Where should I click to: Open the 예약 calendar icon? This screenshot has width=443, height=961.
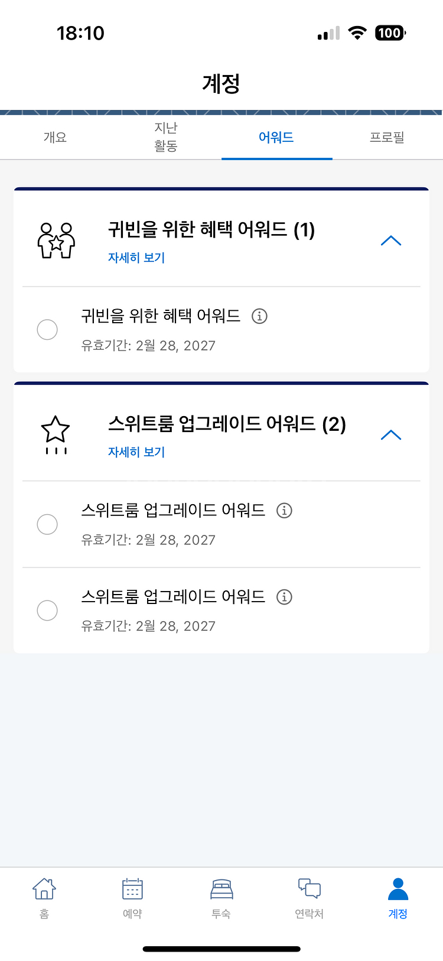[x=132, y=889]
